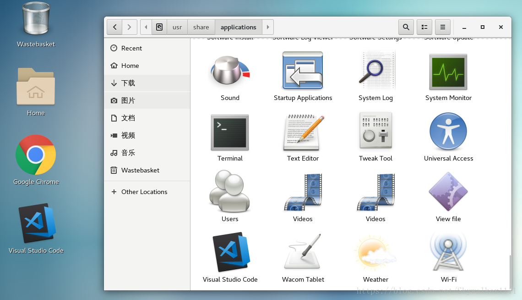Open the 下载 downloads folder in sidebar
This screenshot has width=522, height=300.
pyautogui.click(x=147, y=83)
